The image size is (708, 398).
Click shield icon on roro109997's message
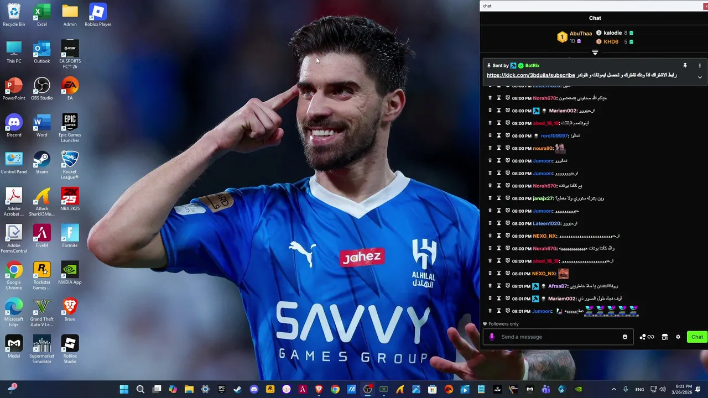coord(508,135)
